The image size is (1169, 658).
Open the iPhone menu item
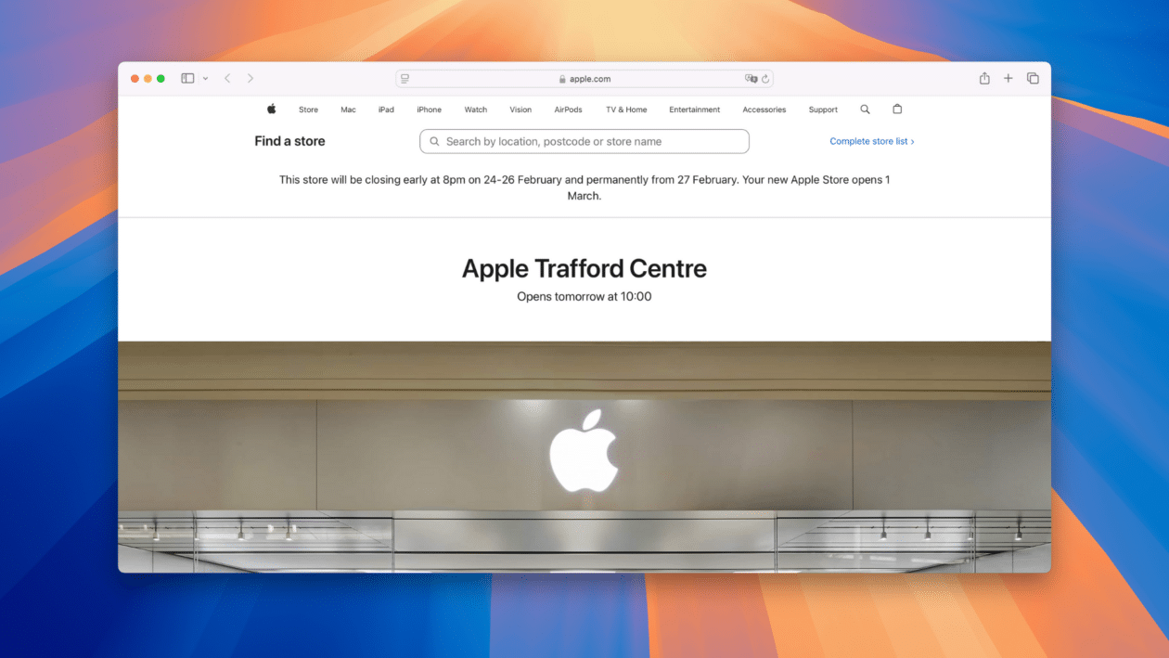pyautogui.click(x=429, y=110)
